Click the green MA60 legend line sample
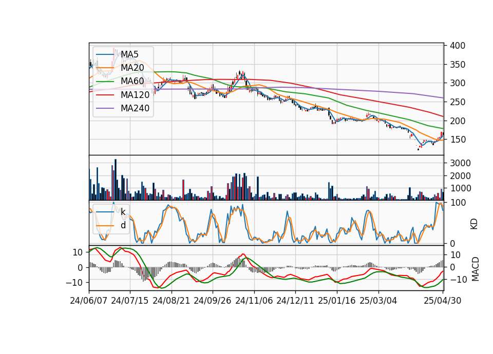Screen dimensions: 493x354 coord(105,82)
